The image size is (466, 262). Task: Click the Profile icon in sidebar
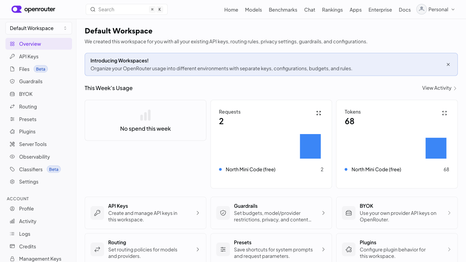pos(12,209)
